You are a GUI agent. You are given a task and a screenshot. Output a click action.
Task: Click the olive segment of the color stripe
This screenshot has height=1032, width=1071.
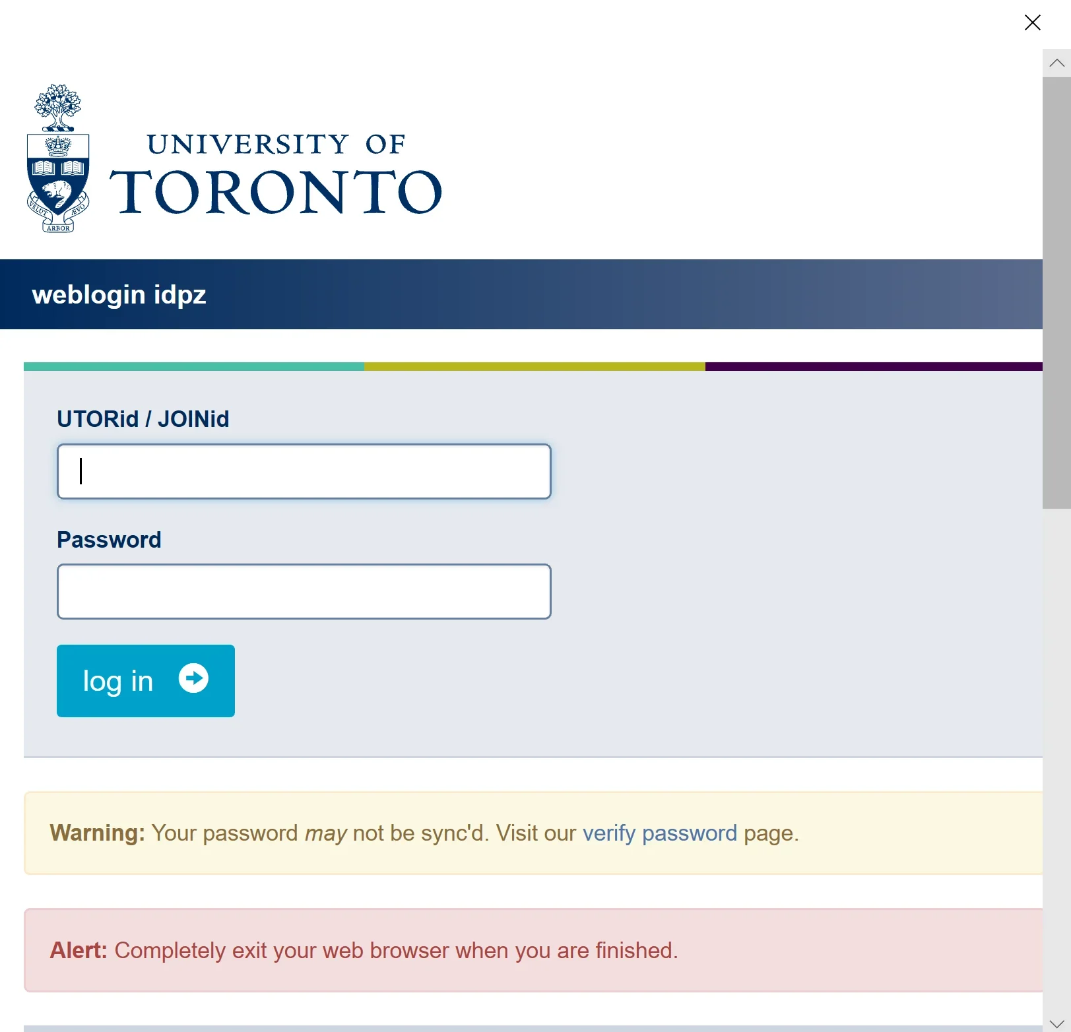pos(535,366)
